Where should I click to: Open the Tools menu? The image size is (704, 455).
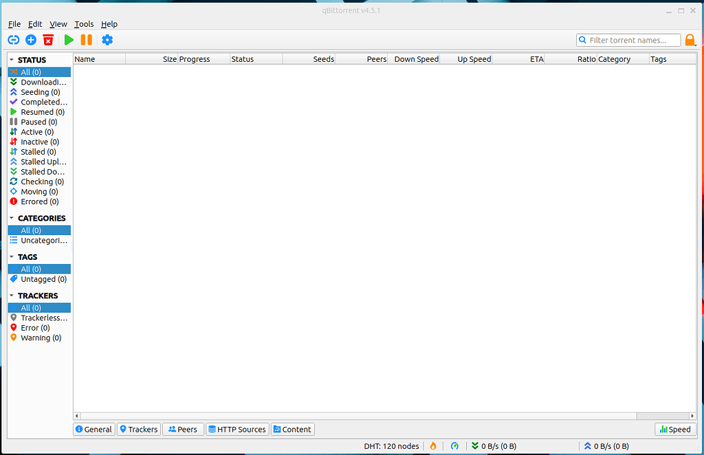tap(83, 23)
